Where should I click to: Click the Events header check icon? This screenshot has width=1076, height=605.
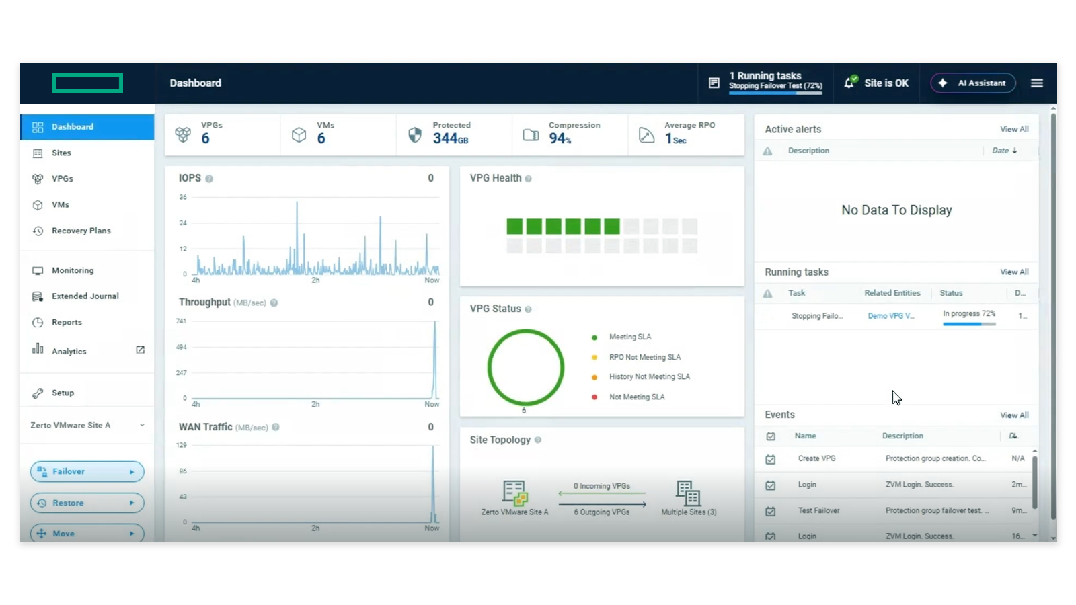click(x=771, y=436)
